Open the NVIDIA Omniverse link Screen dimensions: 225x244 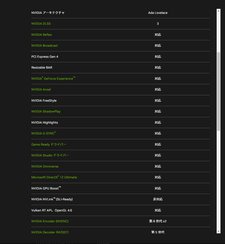45,166
